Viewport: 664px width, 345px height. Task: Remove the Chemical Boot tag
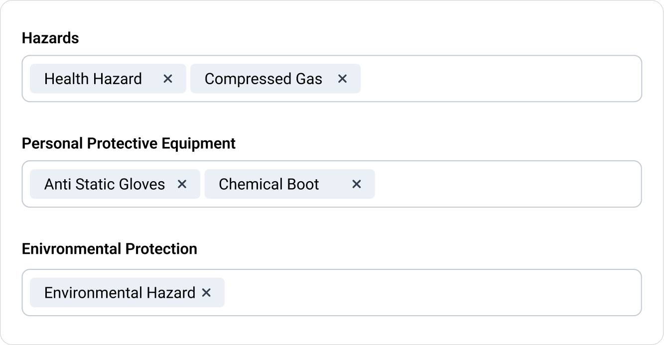click(357, 184)
